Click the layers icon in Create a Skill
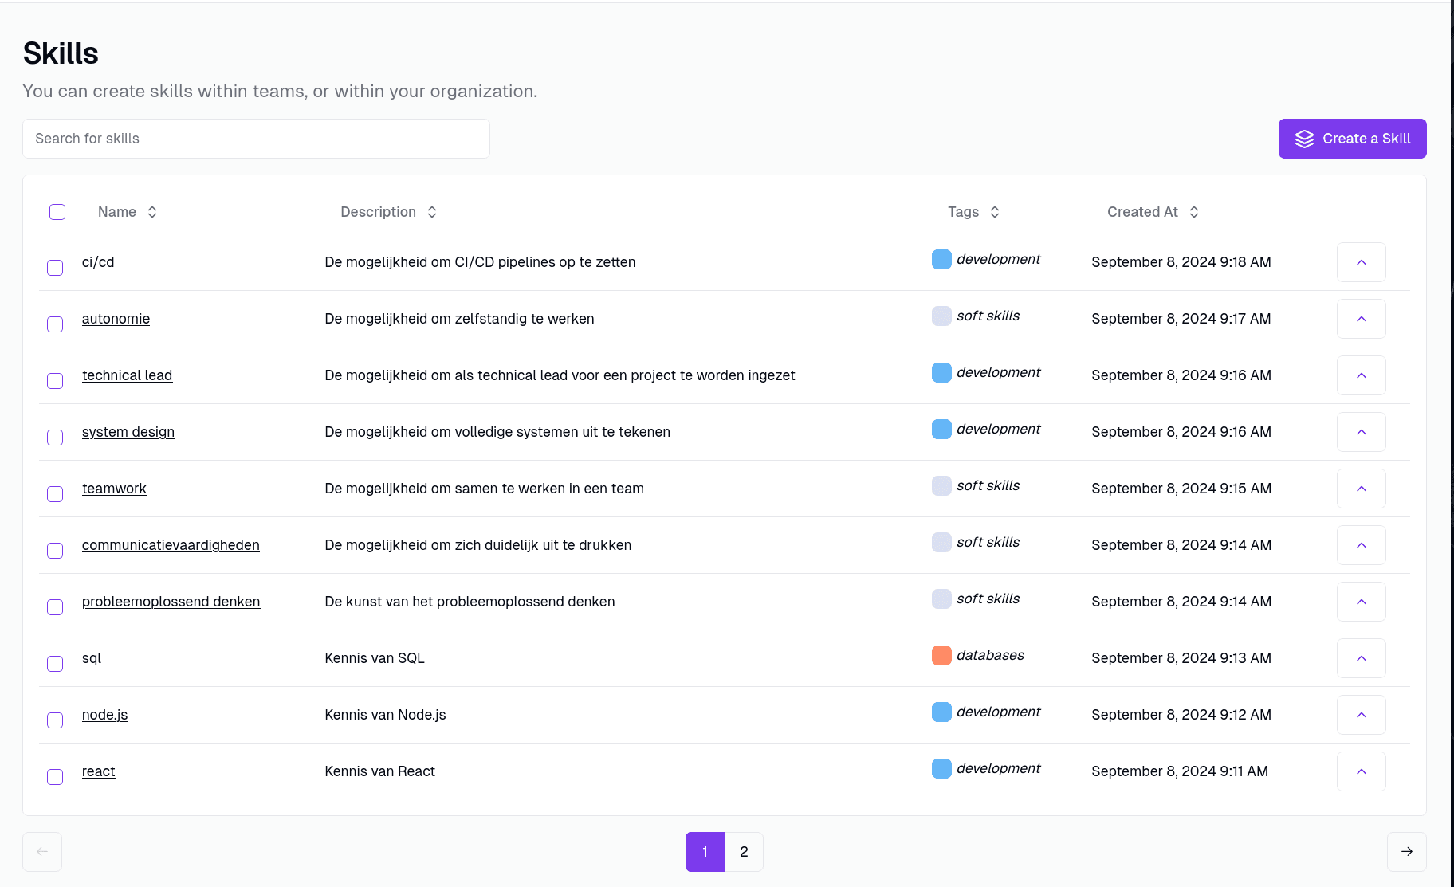 point(1304,139)
